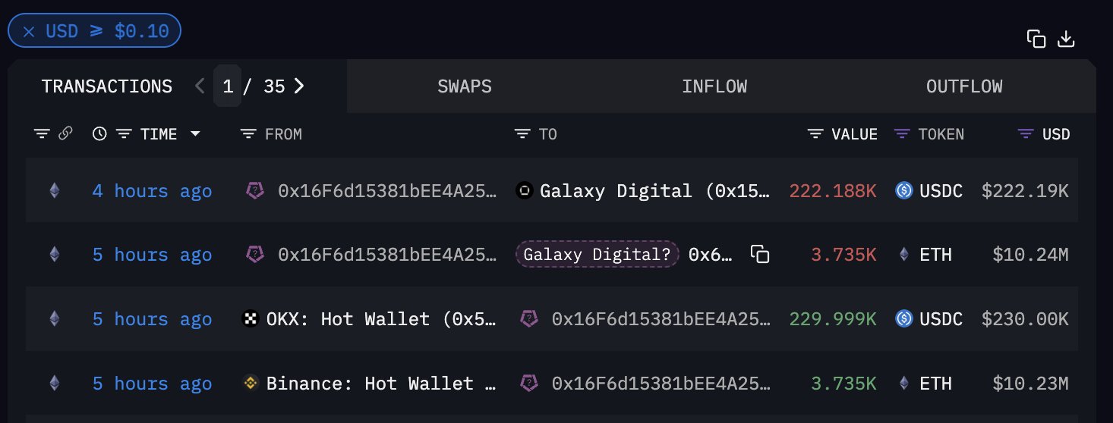Copy the Galaxy Digital? address

pyautogui.click(x=760, y=255)
